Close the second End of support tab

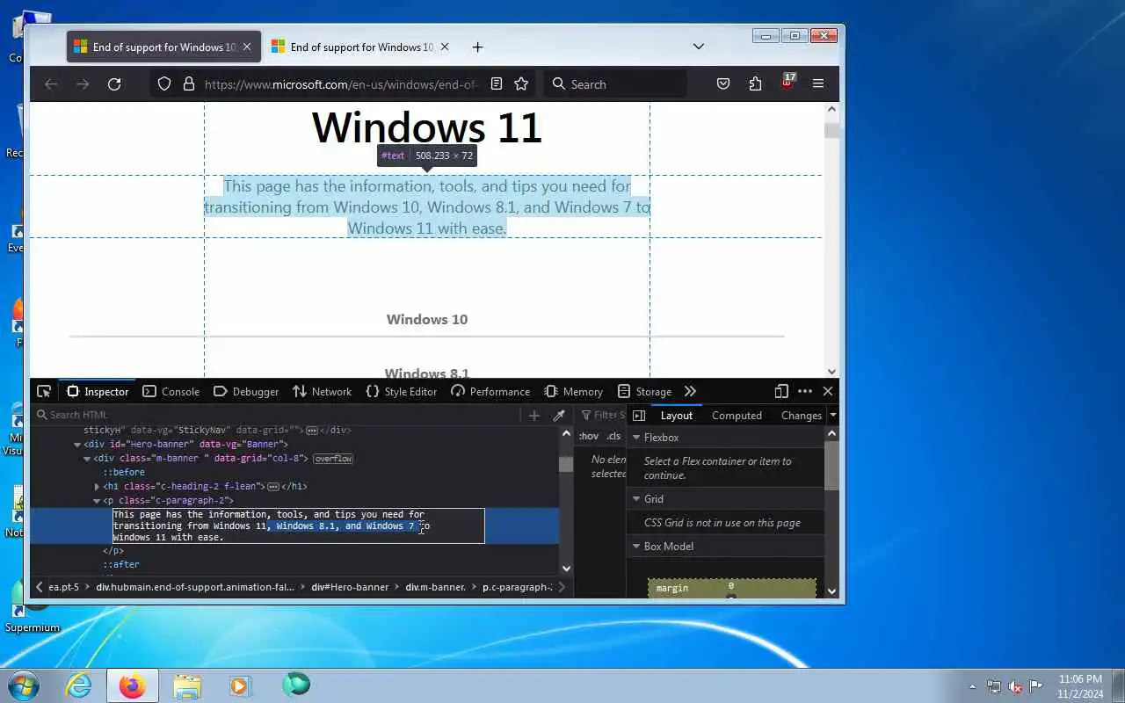445,47
